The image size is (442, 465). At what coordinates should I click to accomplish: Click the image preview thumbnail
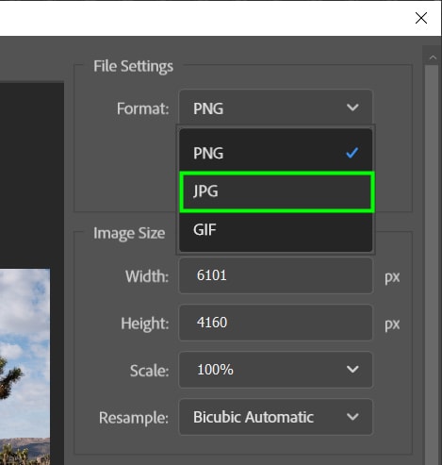pyautogui.click(x=25, y=367)
